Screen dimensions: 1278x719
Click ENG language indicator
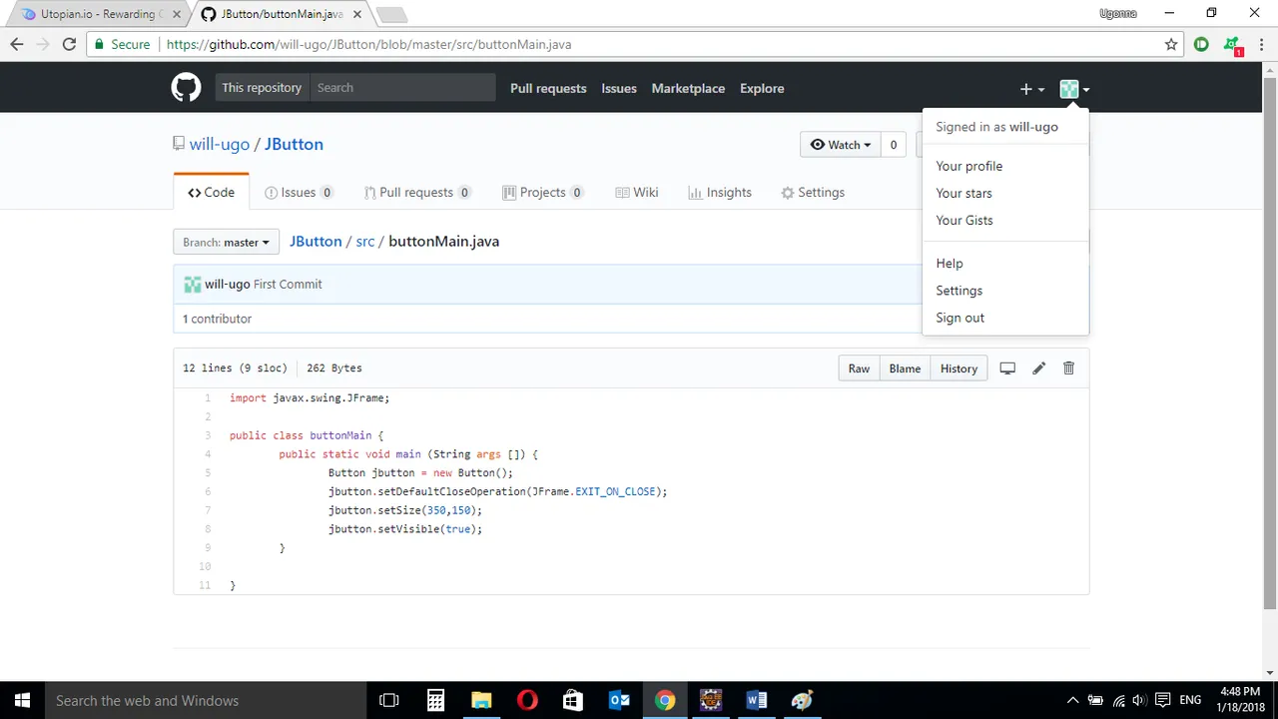[x=1190, y=700]
